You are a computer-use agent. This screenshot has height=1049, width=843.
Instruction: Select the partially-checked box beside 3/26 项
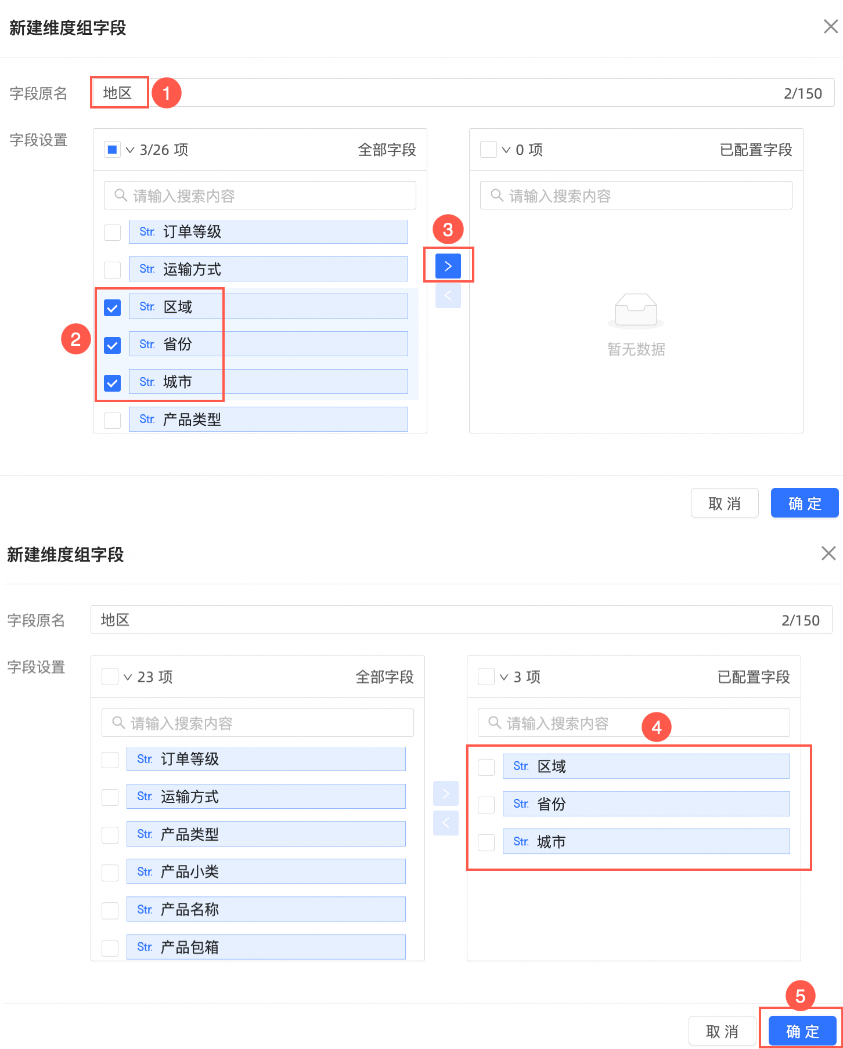(112, 150)
